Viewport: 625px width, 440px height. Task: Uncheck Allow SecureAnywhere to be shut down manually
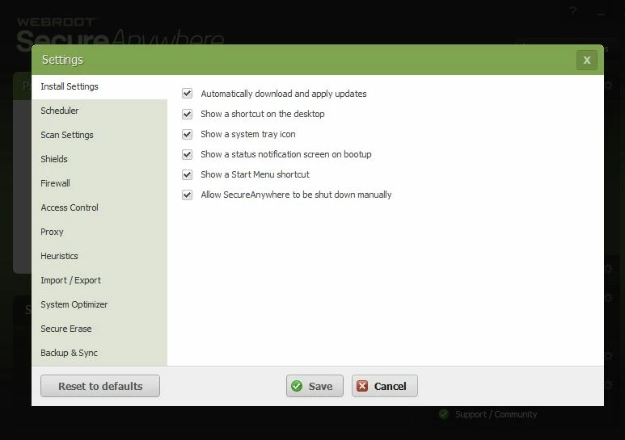(x=187, y=195)
